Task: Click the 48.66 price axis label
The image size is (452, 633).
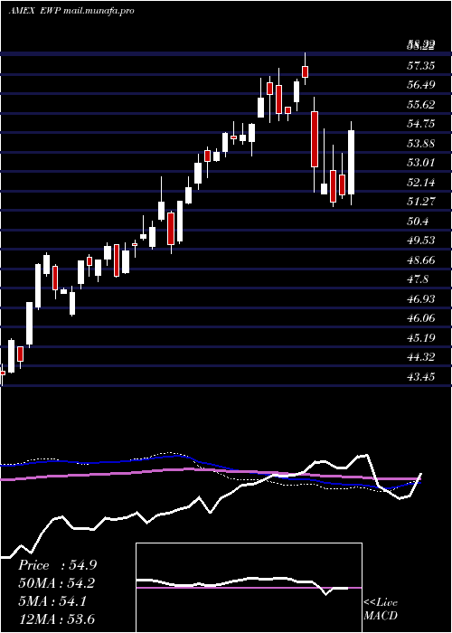Action: click(x=421, y=260)
